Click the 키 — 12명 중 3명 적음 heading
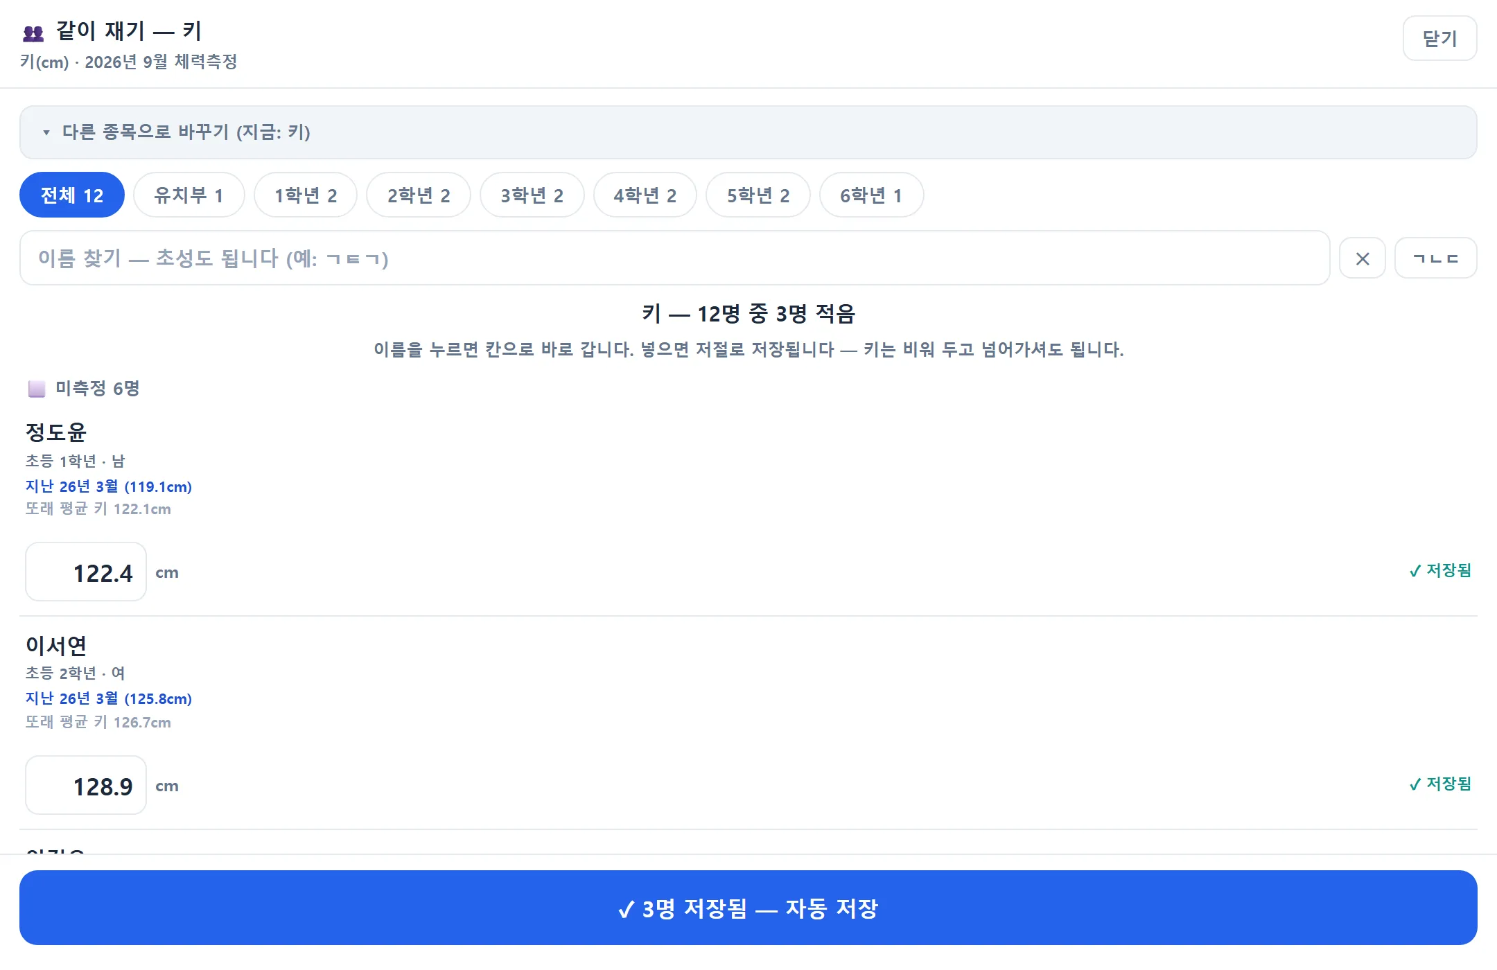 [x=748, y=314]
